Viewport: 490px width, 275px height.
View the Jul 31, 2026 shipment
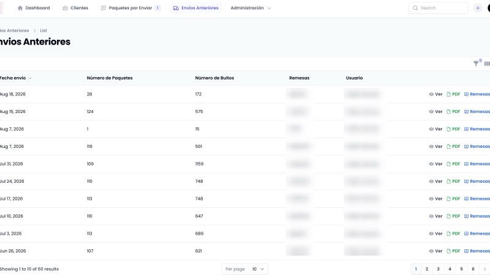tap(435, 164)
